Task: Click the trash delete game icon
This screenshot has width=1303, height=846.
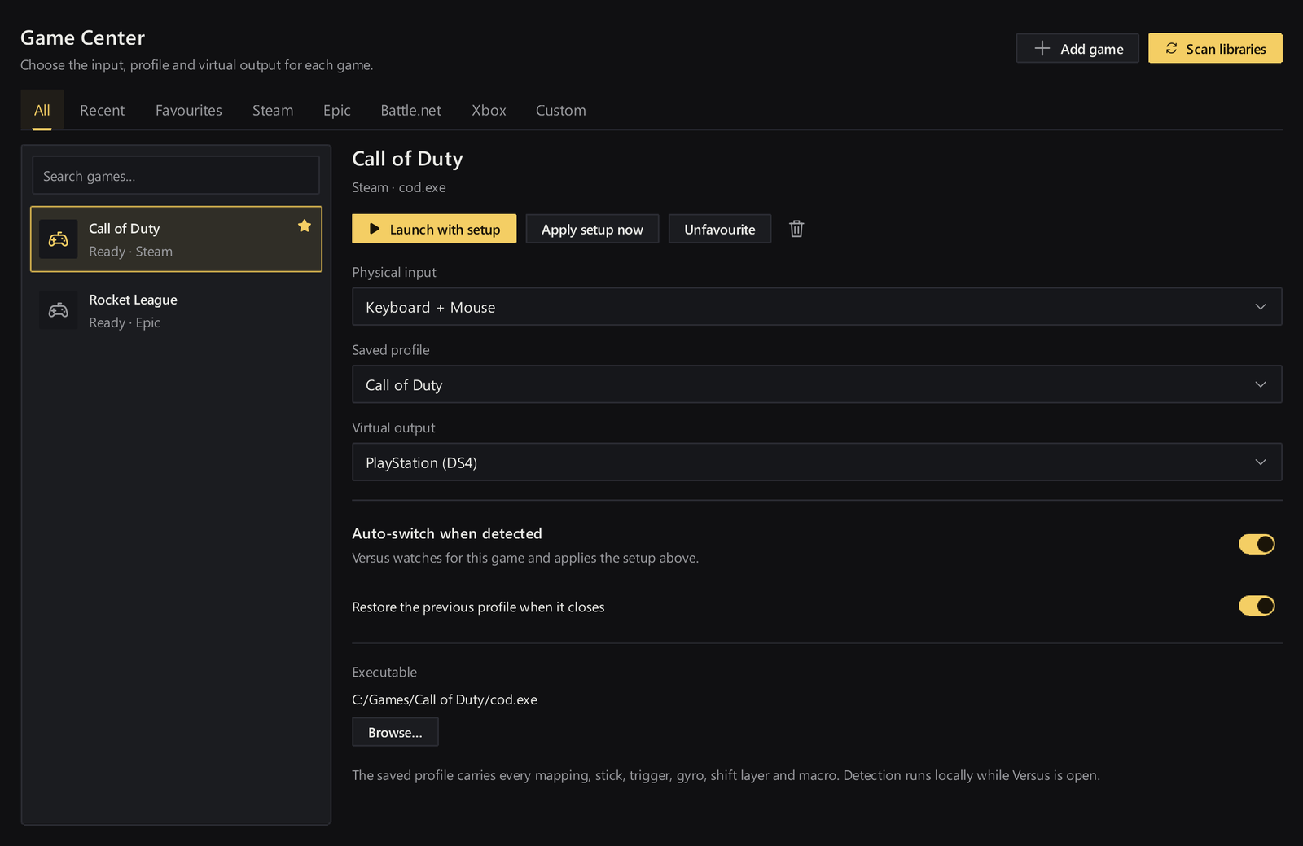Action: (x=796, y=229)
